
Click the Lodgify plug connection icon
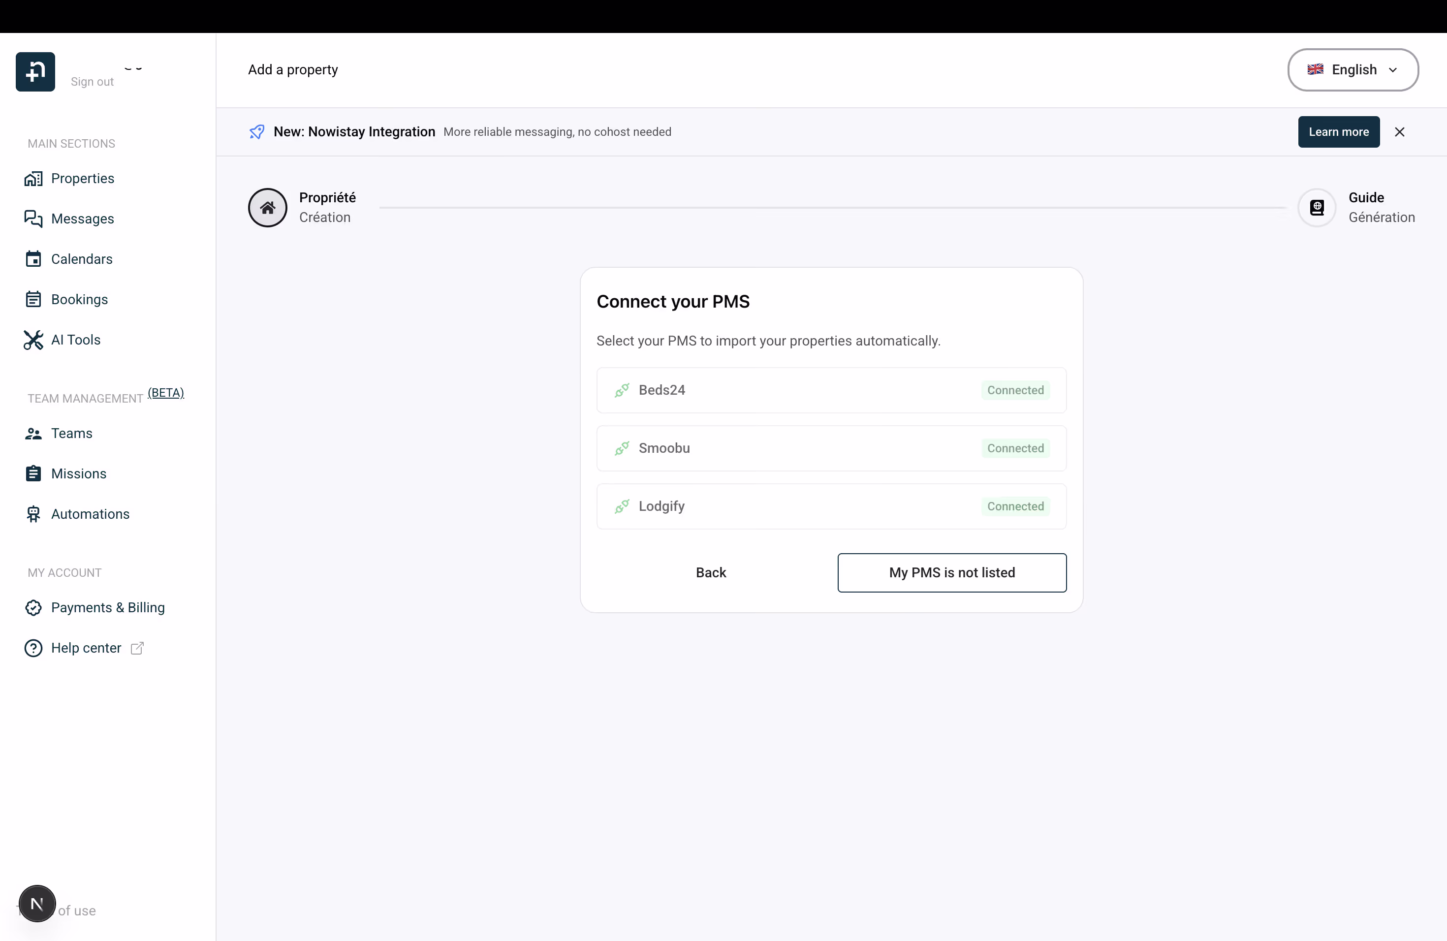pyautogui.click(x=621, y=506)
